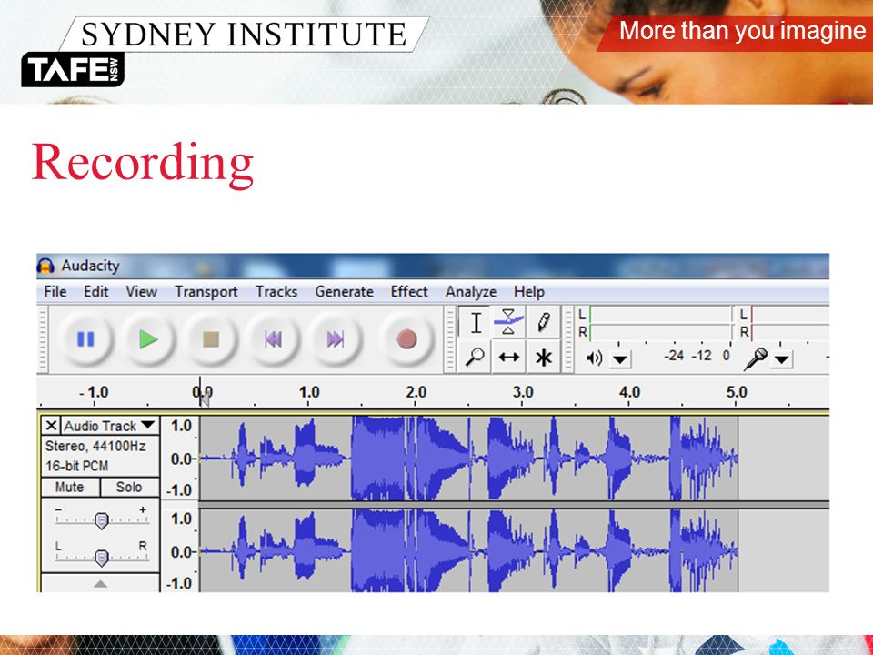Click the microphone input meter icon
The width and height of the screenshot is (873, 655).
(x=756, y=358)
